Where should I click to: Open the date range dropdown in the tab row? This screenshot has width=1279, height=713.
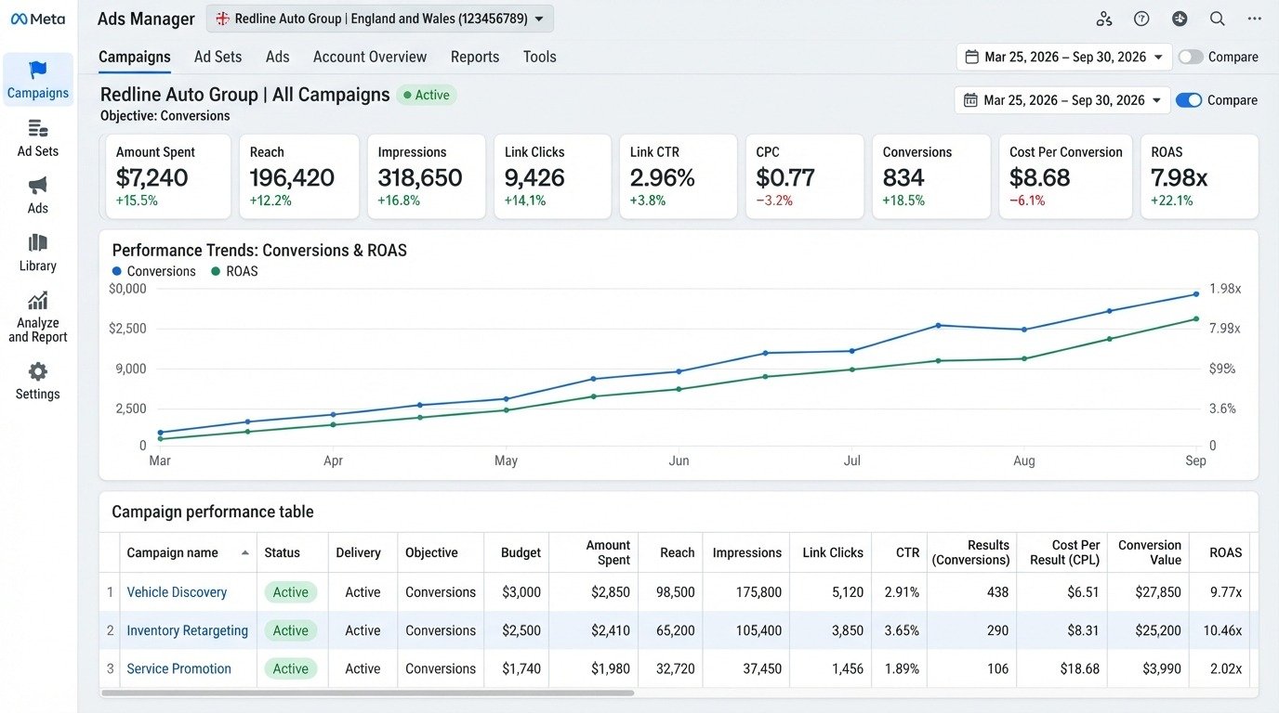(x=1064, y=57)
